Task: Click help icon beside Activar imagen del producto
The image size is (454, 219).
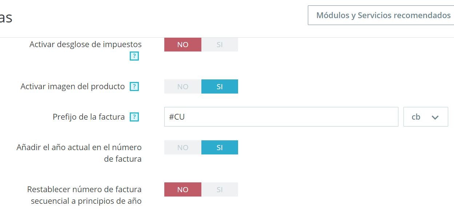Action: pos(134,87)
